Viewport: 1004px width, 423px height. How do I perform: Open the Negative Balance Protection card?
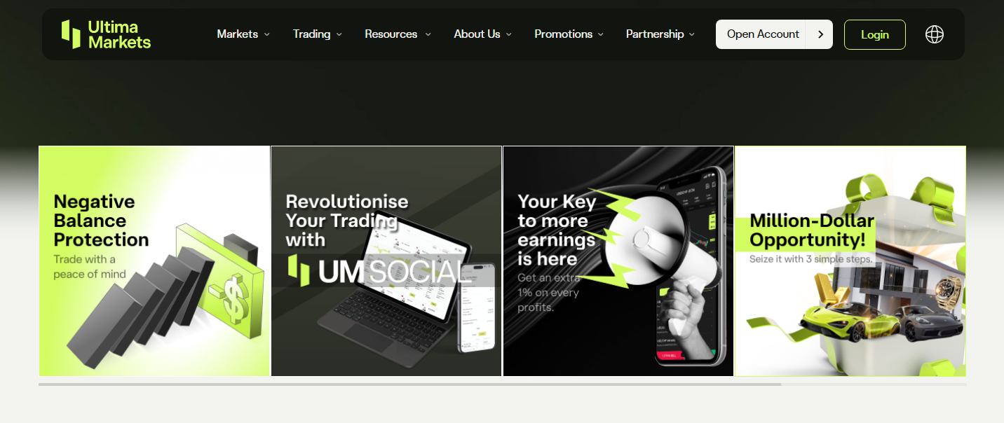coord(154,261)
